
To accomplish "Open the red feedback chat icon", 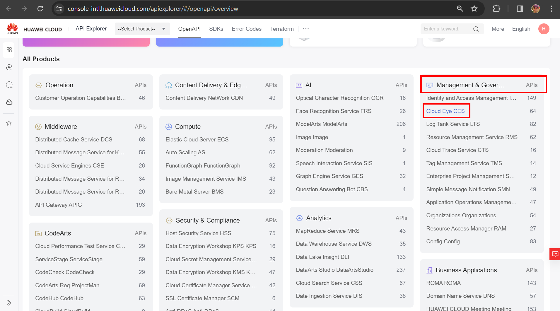I will click(x=555, y=254).
